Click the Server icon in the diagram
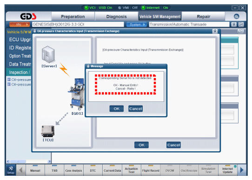This screenshot has height=180, width=252. [48, 54]
